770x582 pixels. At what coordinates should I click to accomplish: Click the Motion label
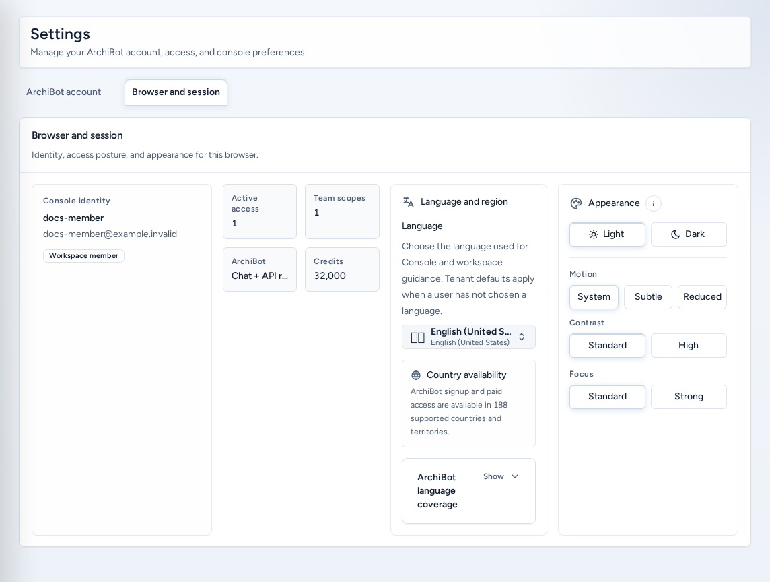pos(583,274)
